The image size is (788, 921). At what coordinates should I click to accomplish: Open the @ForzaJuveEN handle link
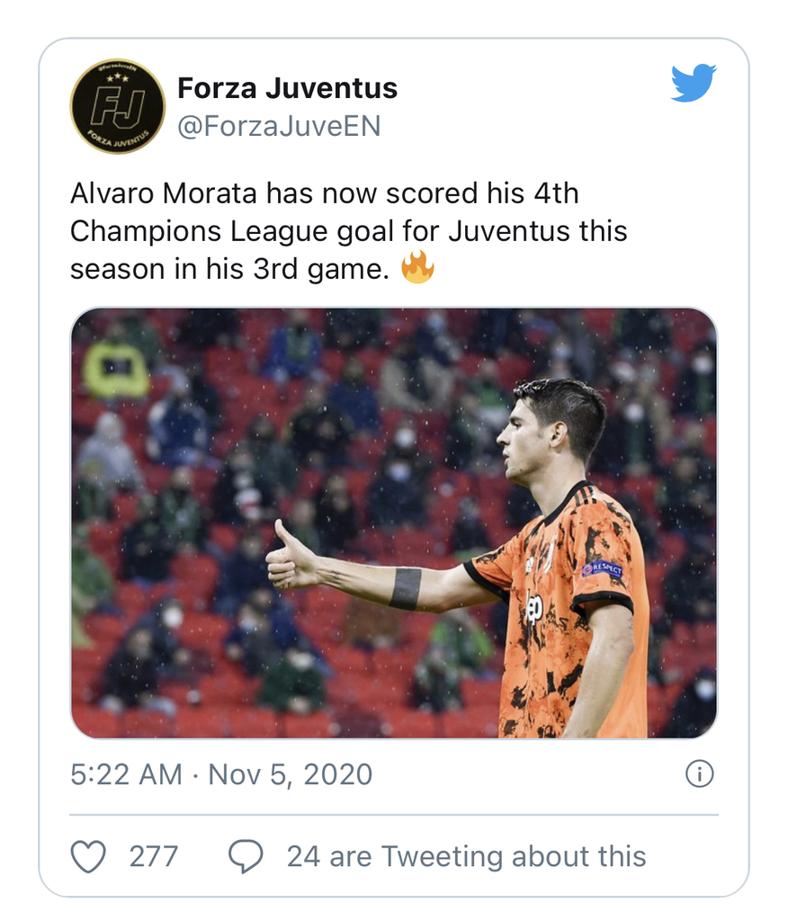point(279,126)
